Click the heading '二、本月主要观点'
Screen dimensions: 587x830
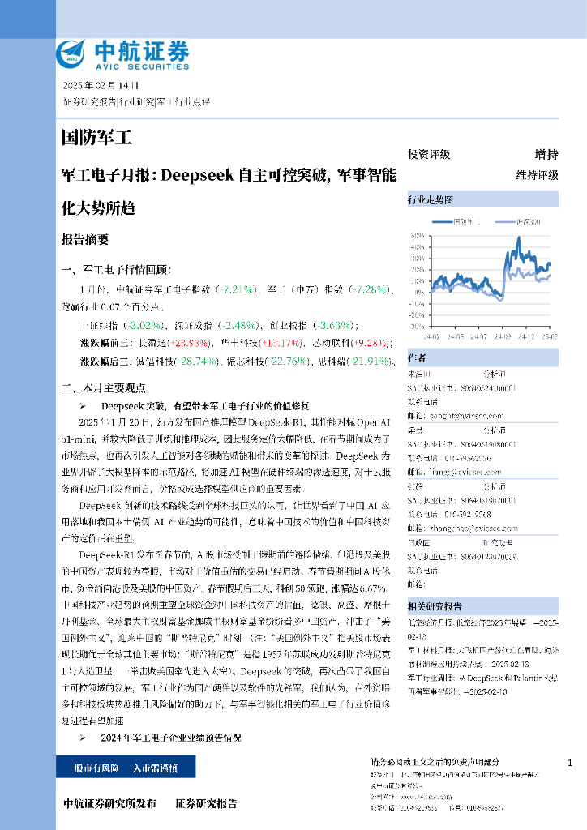coord(104,388)
